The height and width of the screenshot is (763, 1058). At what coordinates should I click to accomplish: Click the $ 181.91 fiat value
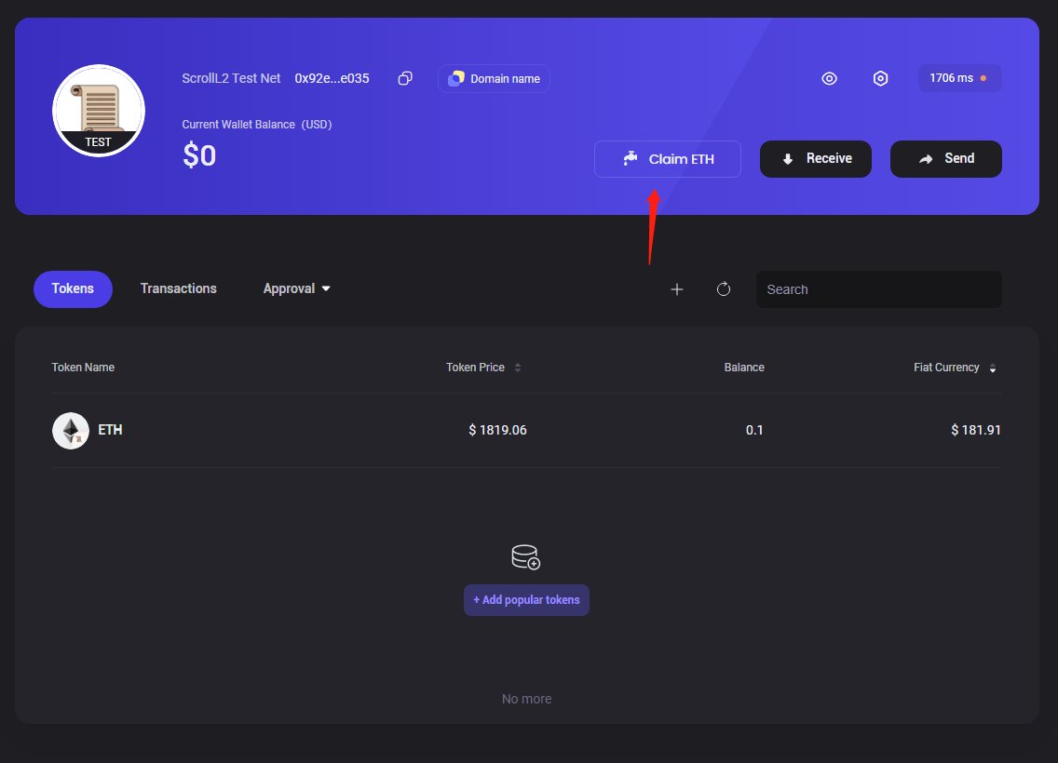coord(976,430)
